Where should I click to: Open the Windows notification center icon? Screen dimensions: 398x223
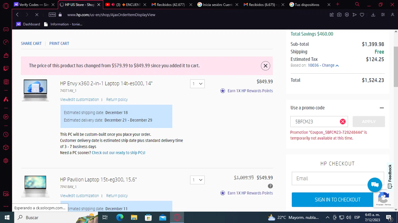pos(389,217)
